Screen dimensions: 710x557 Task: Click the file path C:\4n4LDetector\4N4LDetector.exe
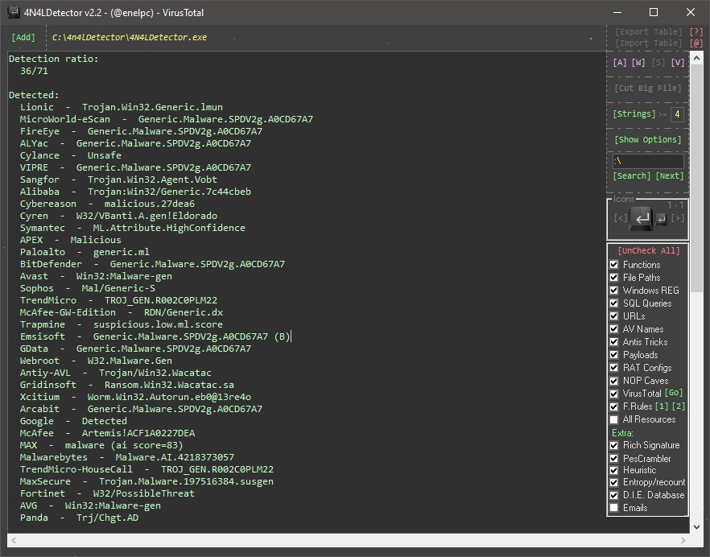pos(130,37)
